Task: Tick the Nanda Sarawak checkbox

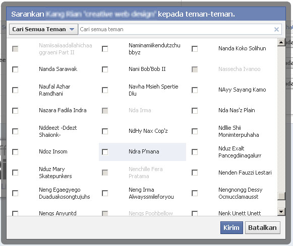Action: coord(15,69)
